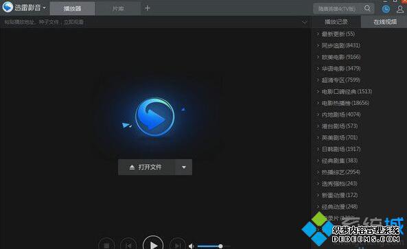Switch to the 播放记录 tab

click(336, 22)
